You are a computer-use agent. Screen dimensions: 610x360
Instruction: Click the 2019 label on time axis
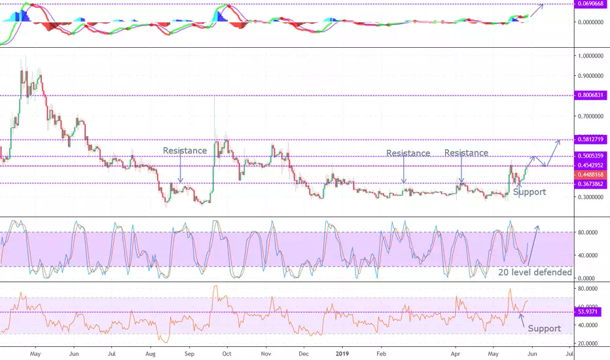pyautogui.click(x=342, y=353)
